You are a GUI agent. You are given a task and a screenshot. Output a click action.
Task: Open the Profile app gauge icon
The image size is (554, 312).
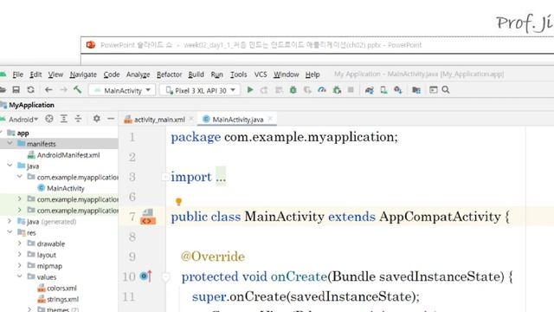pyautogui.click(x=322, y=90)
